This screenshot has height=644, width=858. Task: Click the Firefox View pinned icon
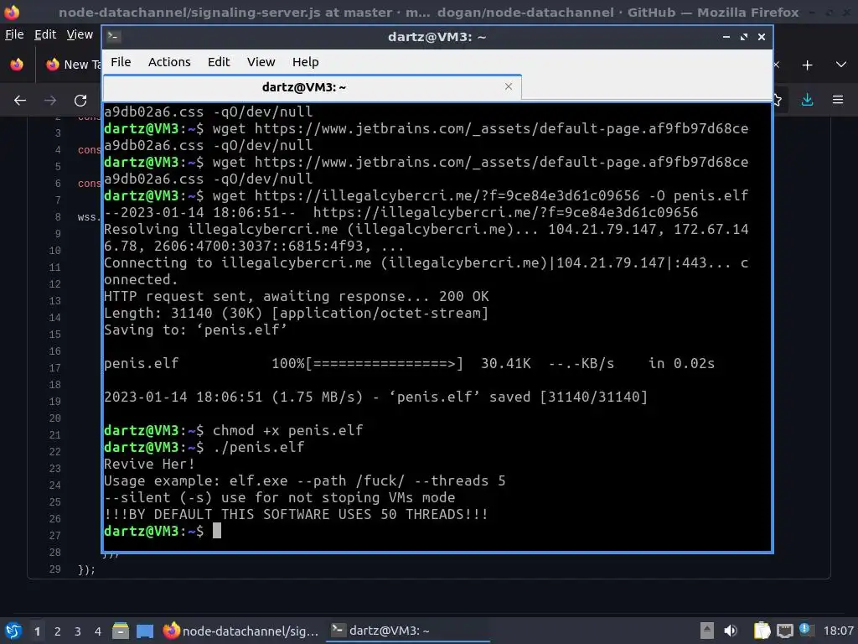pyautogui.click(x=17, y=65)
